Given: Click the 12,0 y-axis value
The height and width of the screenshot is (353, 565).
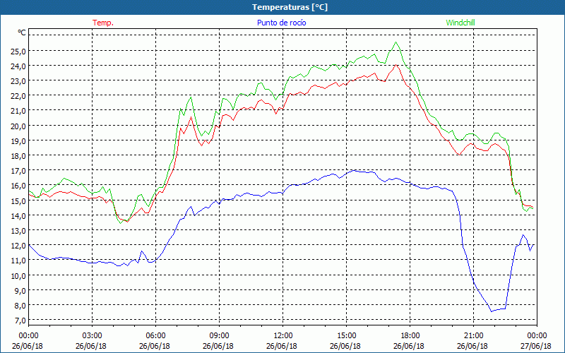Looking at the screenshot, I should [x=18, y=246].
